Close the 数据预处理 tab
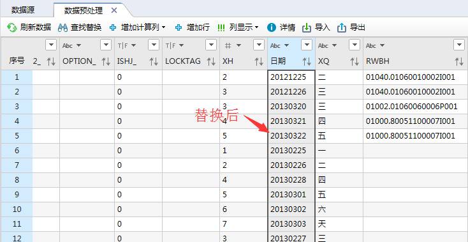Screen dimensions: 468x242 click(x=113, y=10)
